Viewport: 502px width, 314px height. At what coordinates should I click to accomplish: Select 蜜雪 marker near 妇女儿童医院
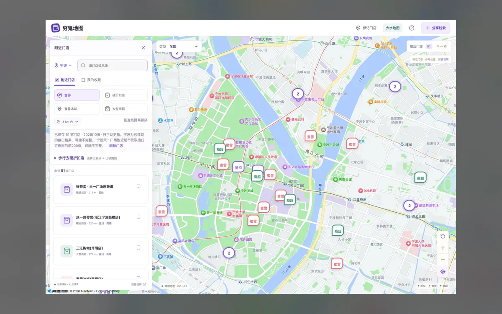(x=161, y=212)
